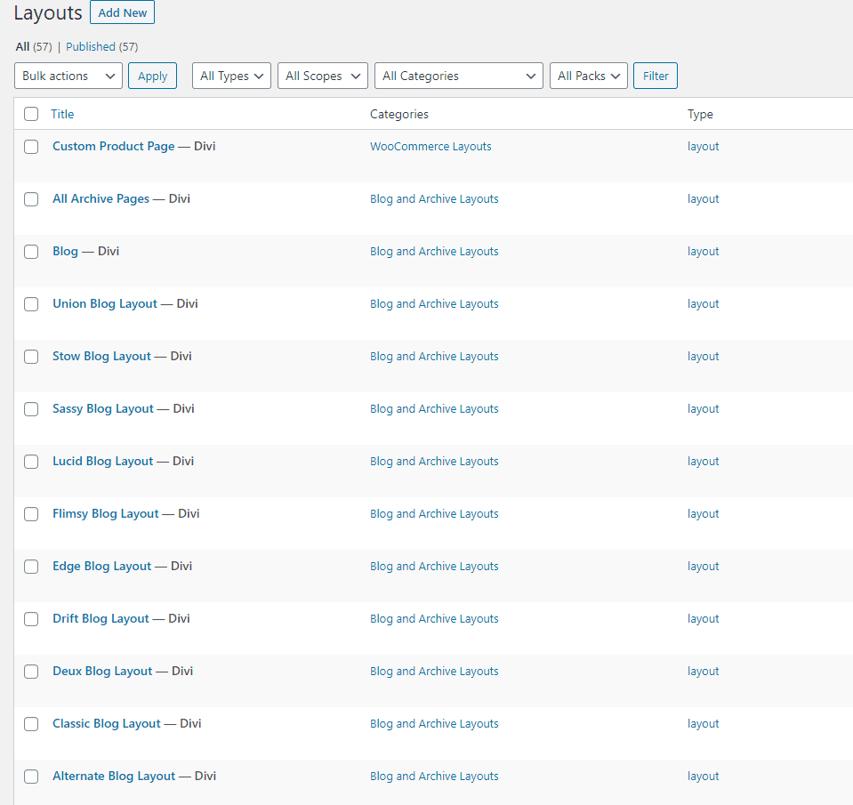853x805 pixels.
Task: Mark the Alternate Blog Layout checkbox
Action: coord(31,777)
